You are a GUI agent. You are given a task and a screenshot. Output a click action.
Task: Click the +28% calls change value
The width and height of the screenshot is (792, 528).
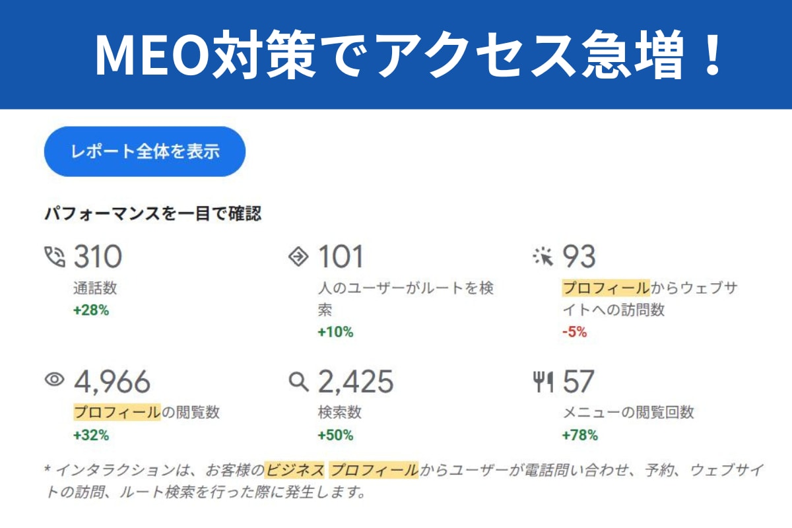tap(91, 310)
